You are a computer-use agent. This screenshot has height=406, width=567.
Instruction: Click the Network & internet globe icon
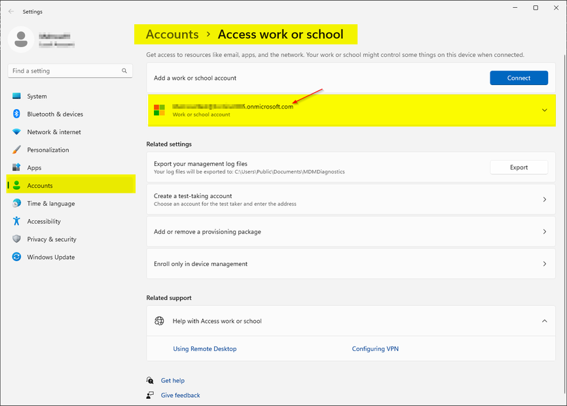pyautogui.click(x=16, y=131)
